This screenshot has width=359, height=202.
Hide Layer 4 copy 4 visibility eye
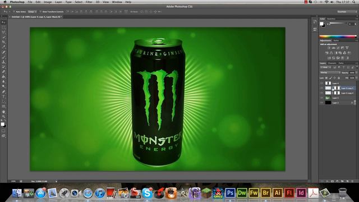[x=321, y=93]
